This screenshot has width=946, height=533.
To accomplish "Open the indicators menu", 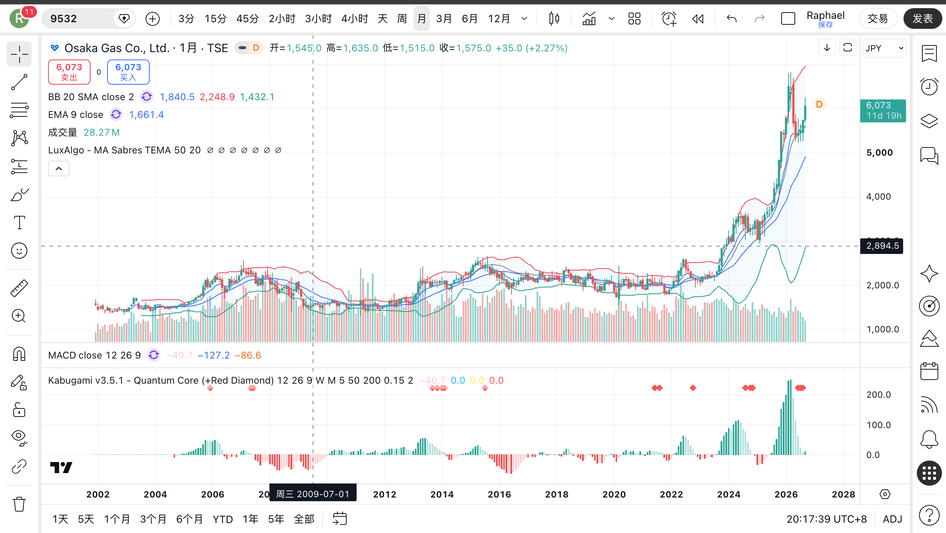I will pos(589,18).
